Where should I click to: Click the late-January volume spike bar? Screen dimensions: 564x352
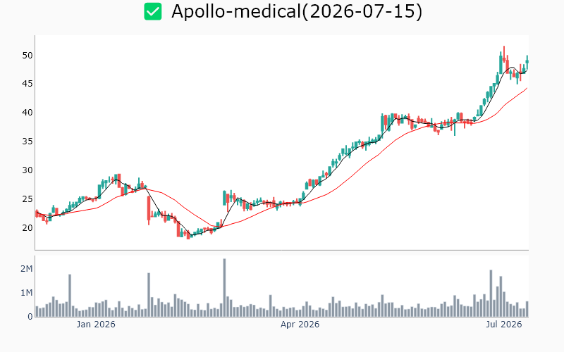pos(149,295)
